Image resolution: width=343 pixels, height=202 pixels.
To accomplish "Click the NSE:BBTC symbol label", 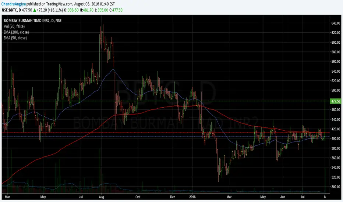I will pyautogui.click(x=10, y=10).
